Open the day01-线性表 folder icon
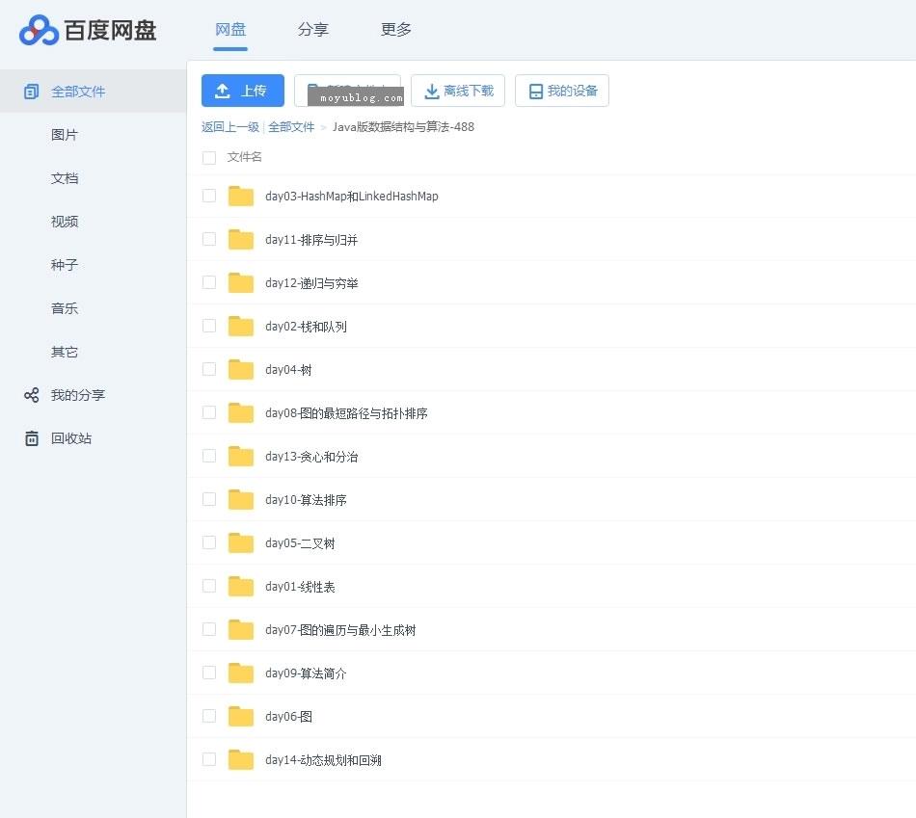The width and height of the screenshot is (916, 818). point(240,587)
